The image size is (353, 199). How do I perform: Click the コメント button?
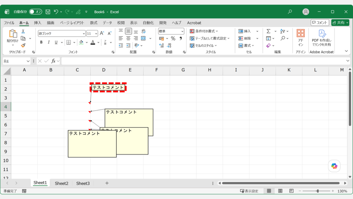320,22
